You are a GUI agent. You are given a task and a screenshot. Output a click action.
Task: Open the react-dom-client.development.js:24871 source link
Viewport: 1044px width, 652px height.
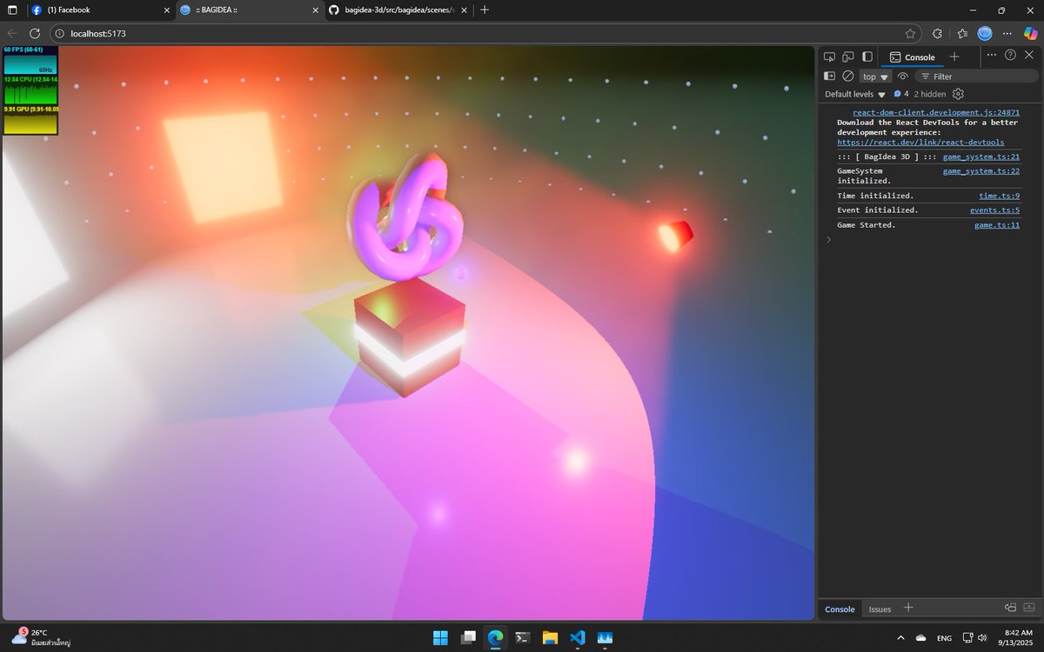point(936,113)
